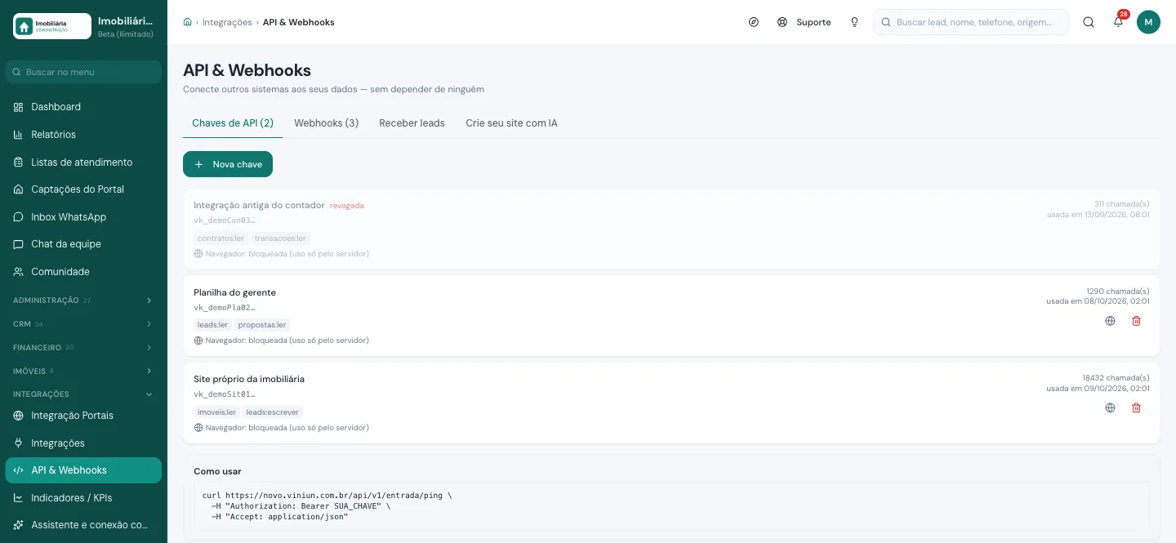The height and width of the screenshot is (543, 1176).
Task: Click the compass icon in header
Action: 754,22
